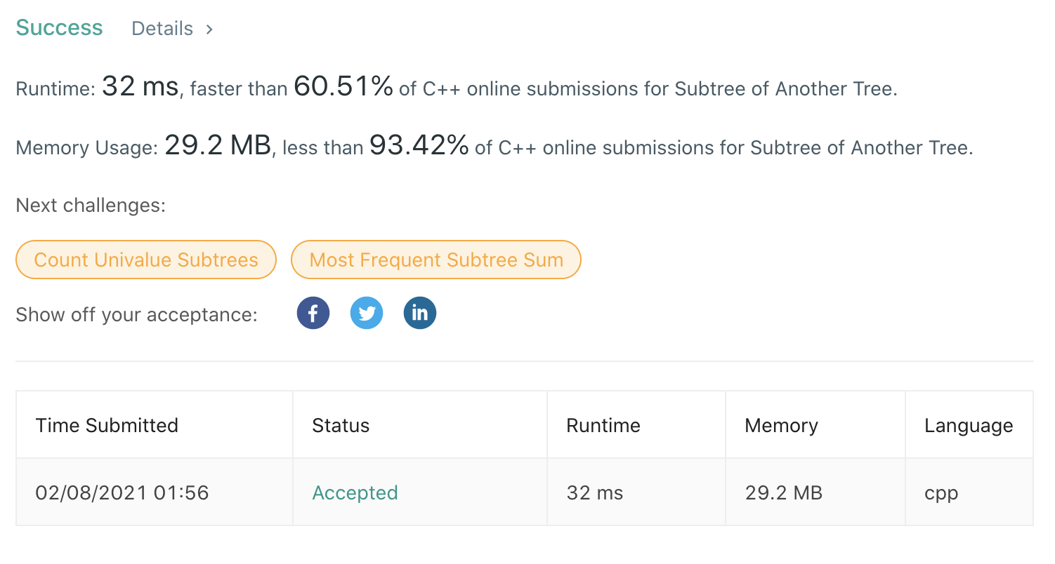Select the Runtime column header
This screenshot has width=1055, height=564.
(603, 425)
